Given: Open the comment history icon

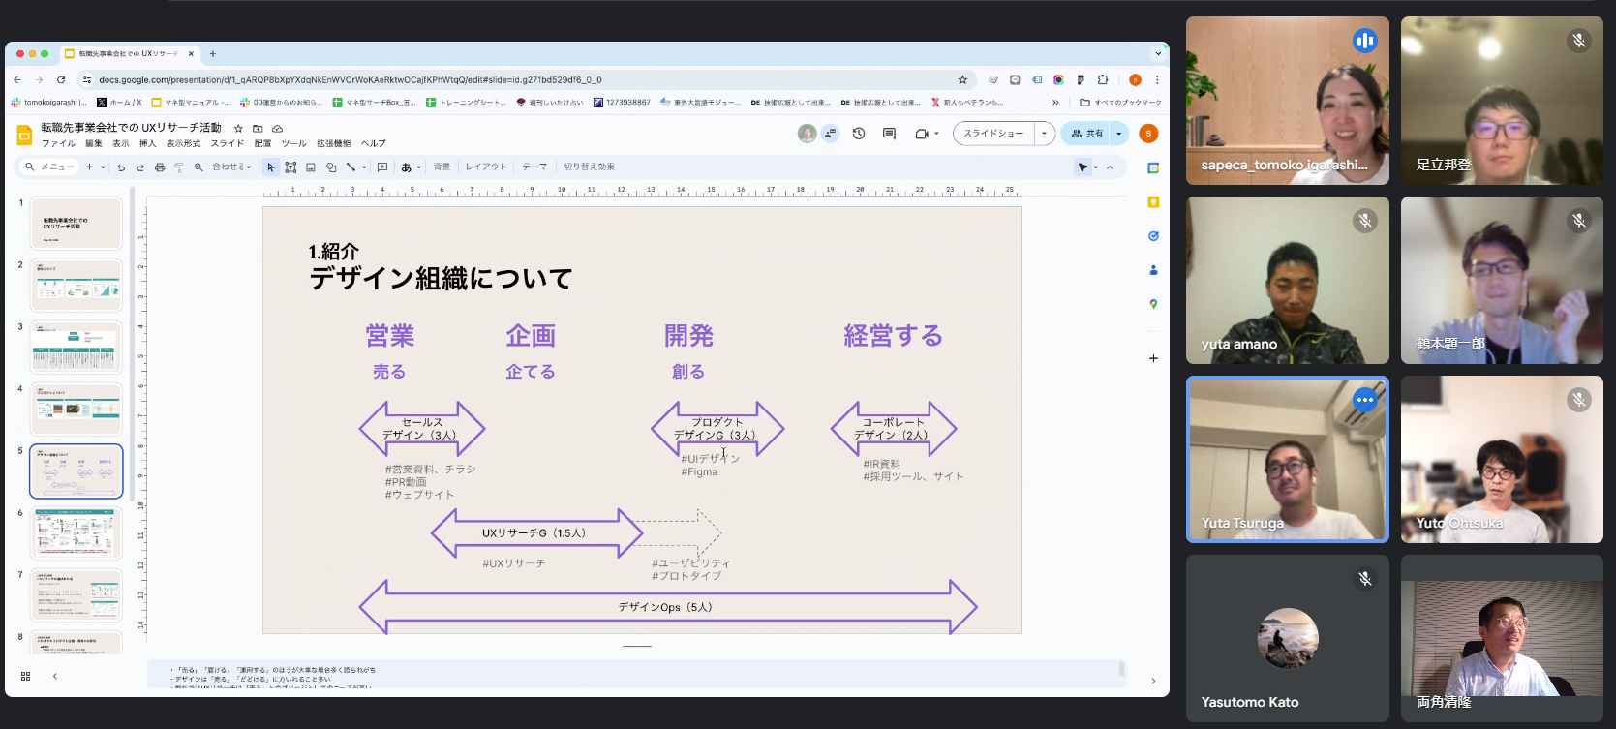Looking at the screenshot, I should (889, 134).
